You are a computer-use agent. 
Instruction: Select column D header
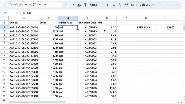pos(87,18)
